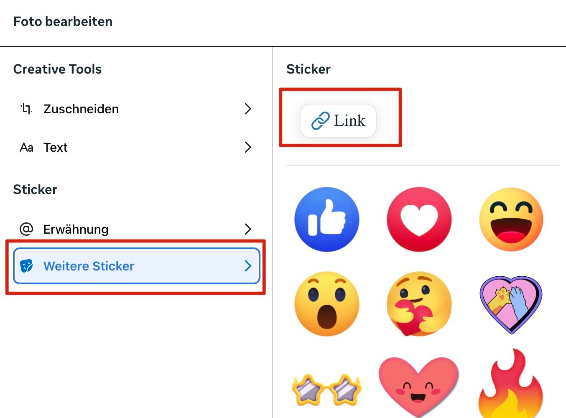Choose the laughing face sticker
Screen dimensions: 566x418
[x=511, y=219]
